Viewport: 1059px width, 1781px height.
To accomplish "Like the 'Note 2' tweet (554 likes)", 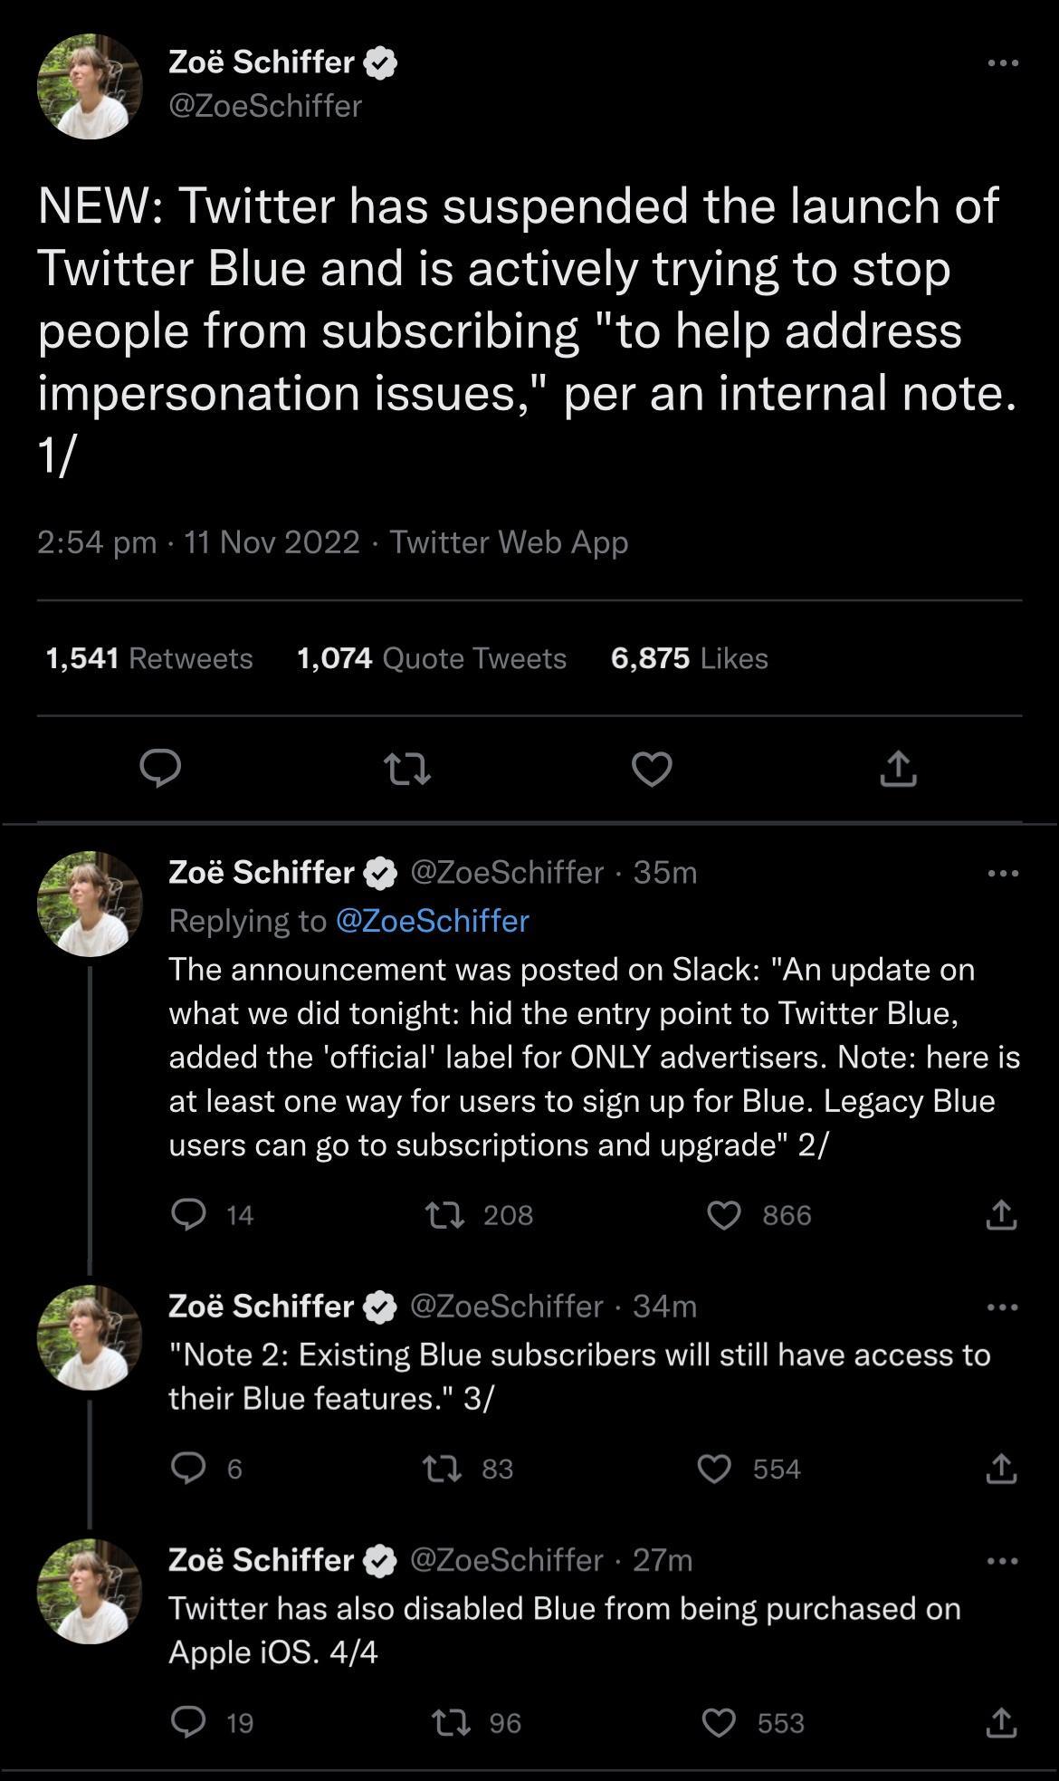I will tap(715, 1469).
